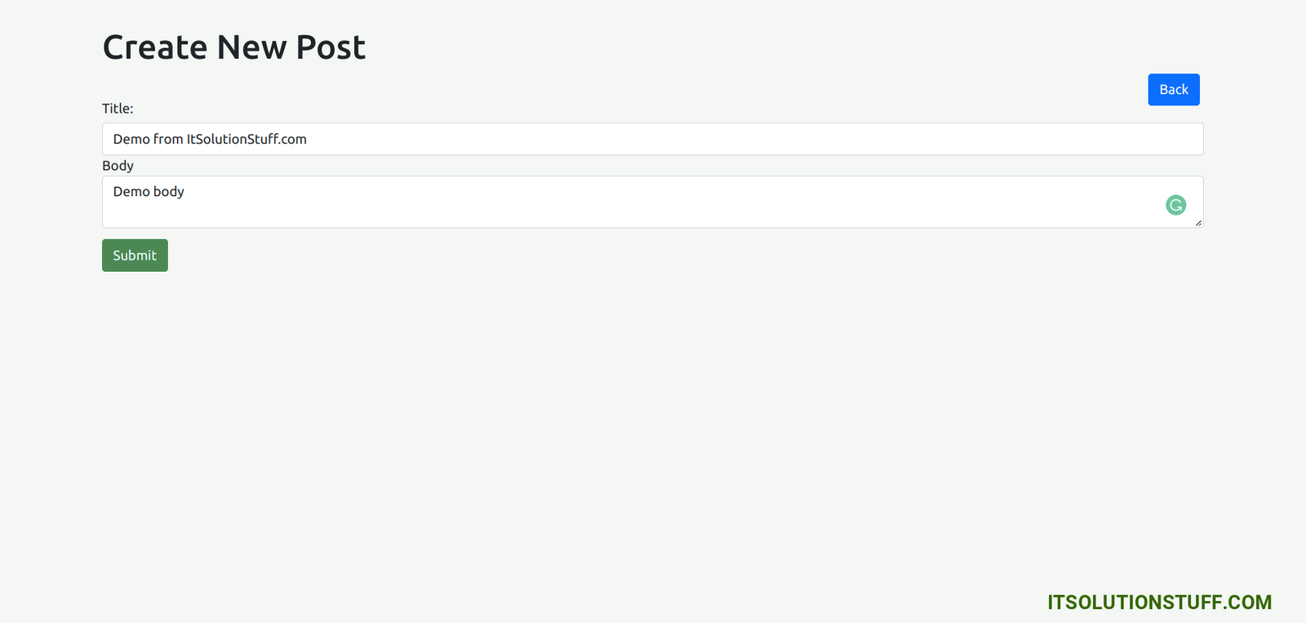Image resolution: width=1306 pixels, height=623 pixels.
Task: Click the word 'body' in Body textarea
Action: point(169,192)
